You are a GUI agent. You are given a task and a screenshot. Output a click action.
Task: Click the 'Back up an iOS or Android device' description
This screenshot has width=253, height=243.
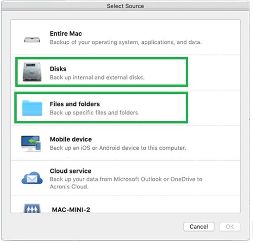118,148
